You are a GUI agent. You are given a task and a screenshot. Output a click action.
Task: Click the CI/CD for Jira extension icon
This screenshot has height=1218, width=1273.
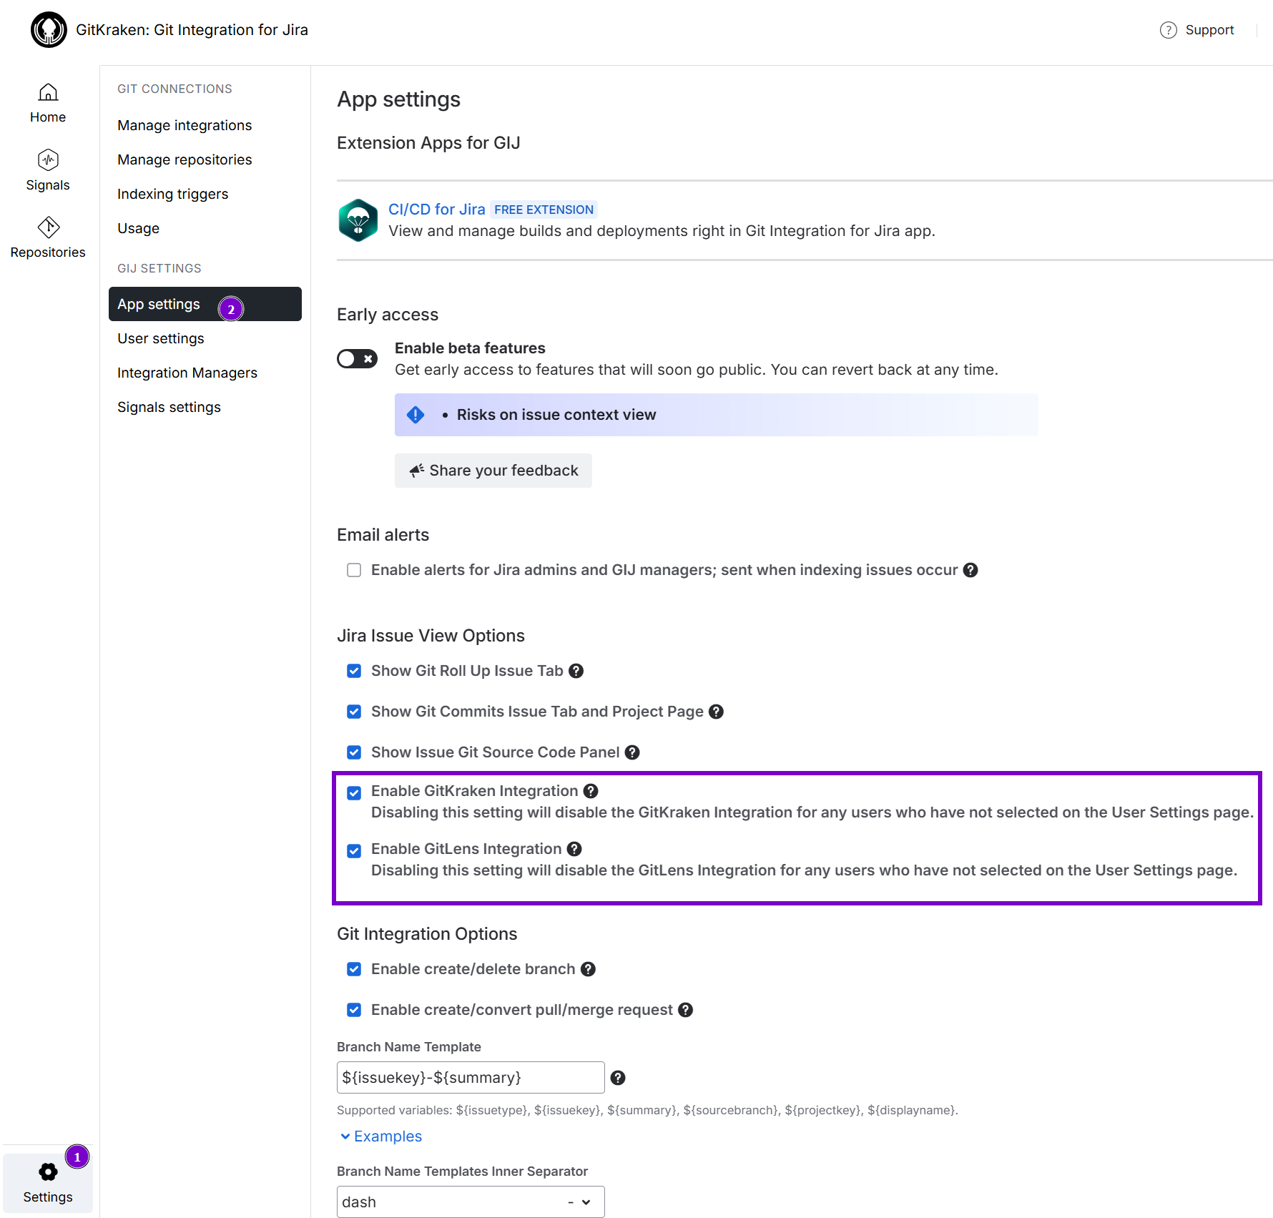358,220
